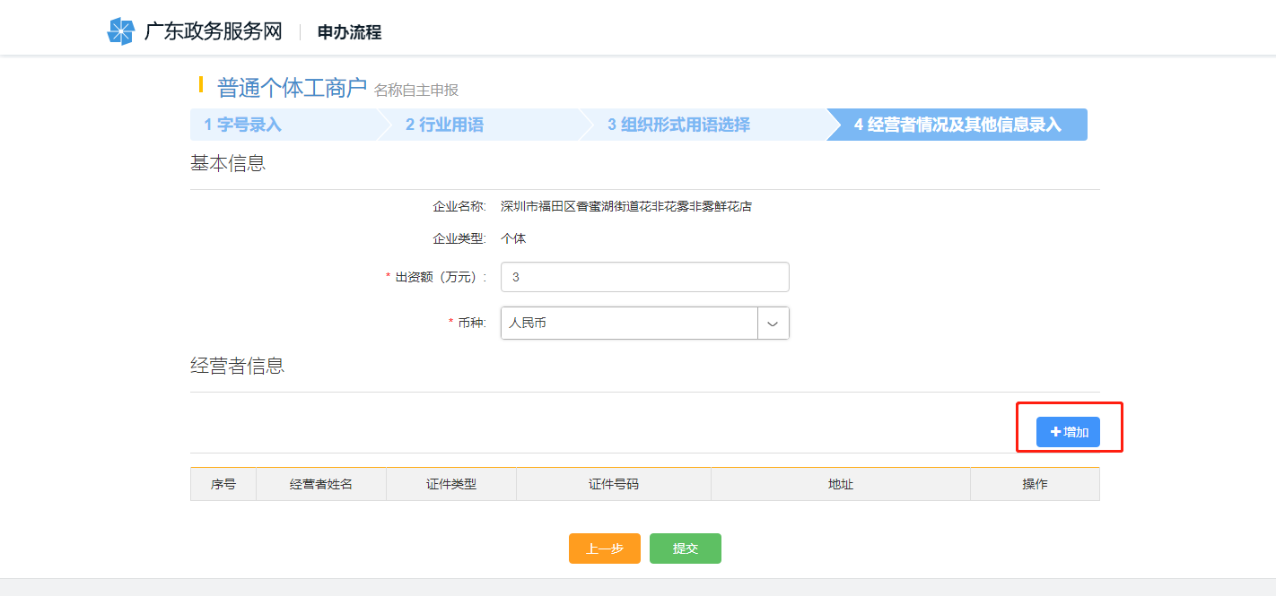Click the 普通个体工商户 page title
This screenshot has height=596, width=1276.
tap(292, 87)
